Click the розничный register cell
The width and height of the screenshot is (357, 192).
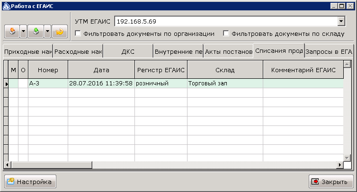161,83
